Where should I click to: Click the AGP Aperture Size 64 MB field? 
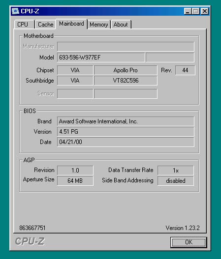75,180
